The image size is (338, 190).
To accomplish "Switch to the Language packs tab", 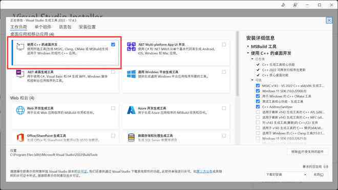I will click(x=65, y=27).
